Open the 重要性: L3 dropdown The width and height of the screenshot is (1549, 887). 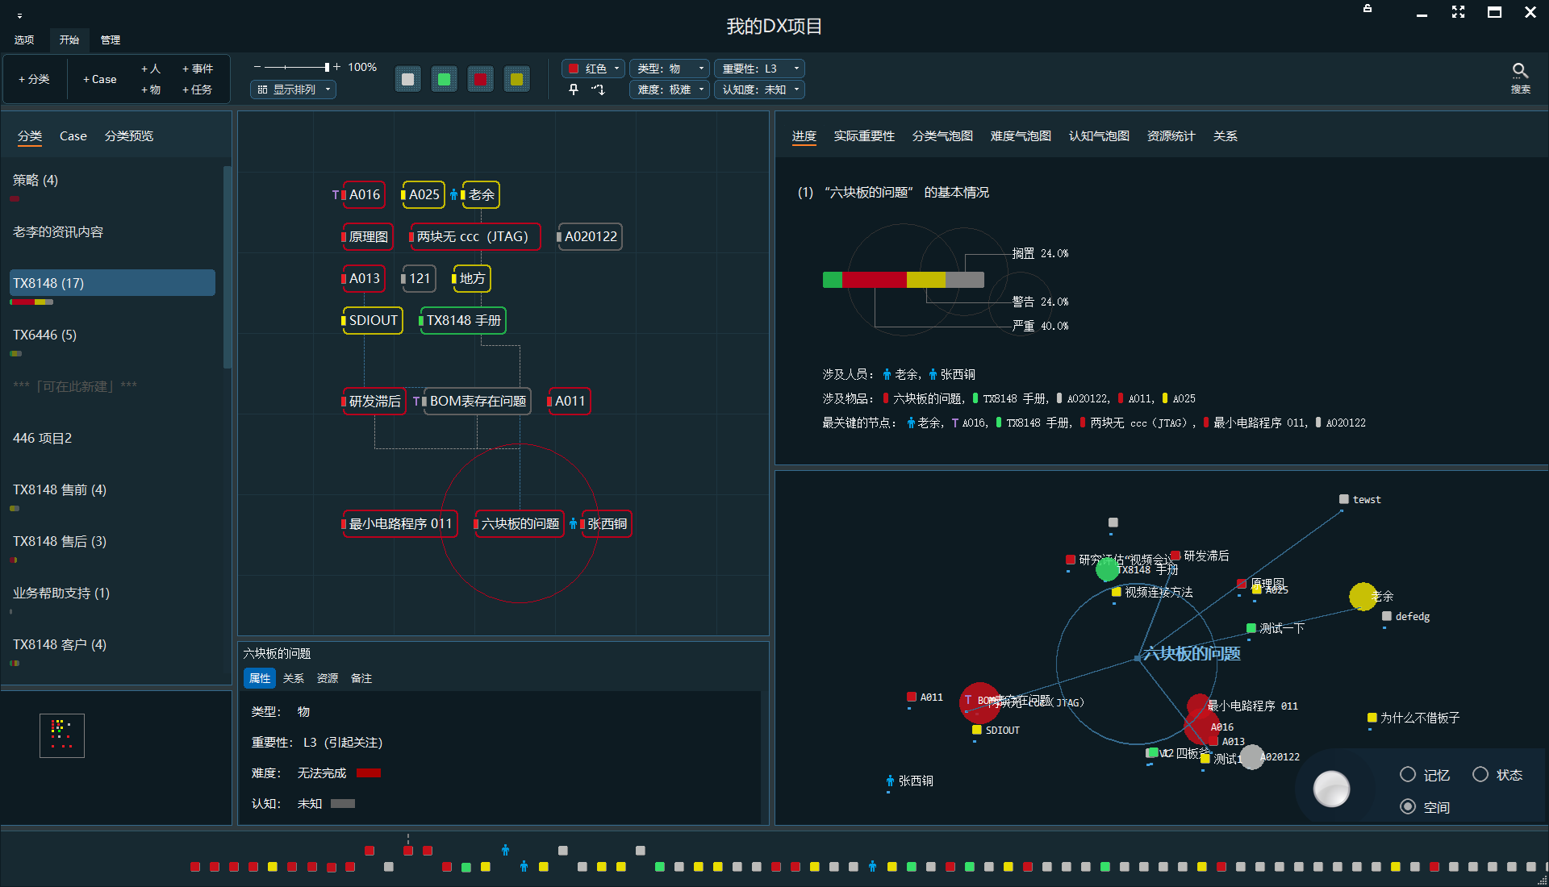(x=759, y=69)
